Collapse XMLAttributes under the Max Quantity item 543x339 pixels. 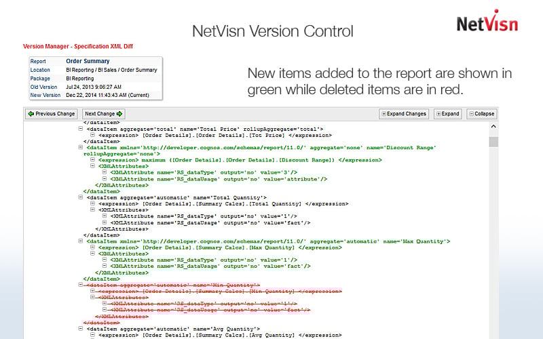coord(92,254)
